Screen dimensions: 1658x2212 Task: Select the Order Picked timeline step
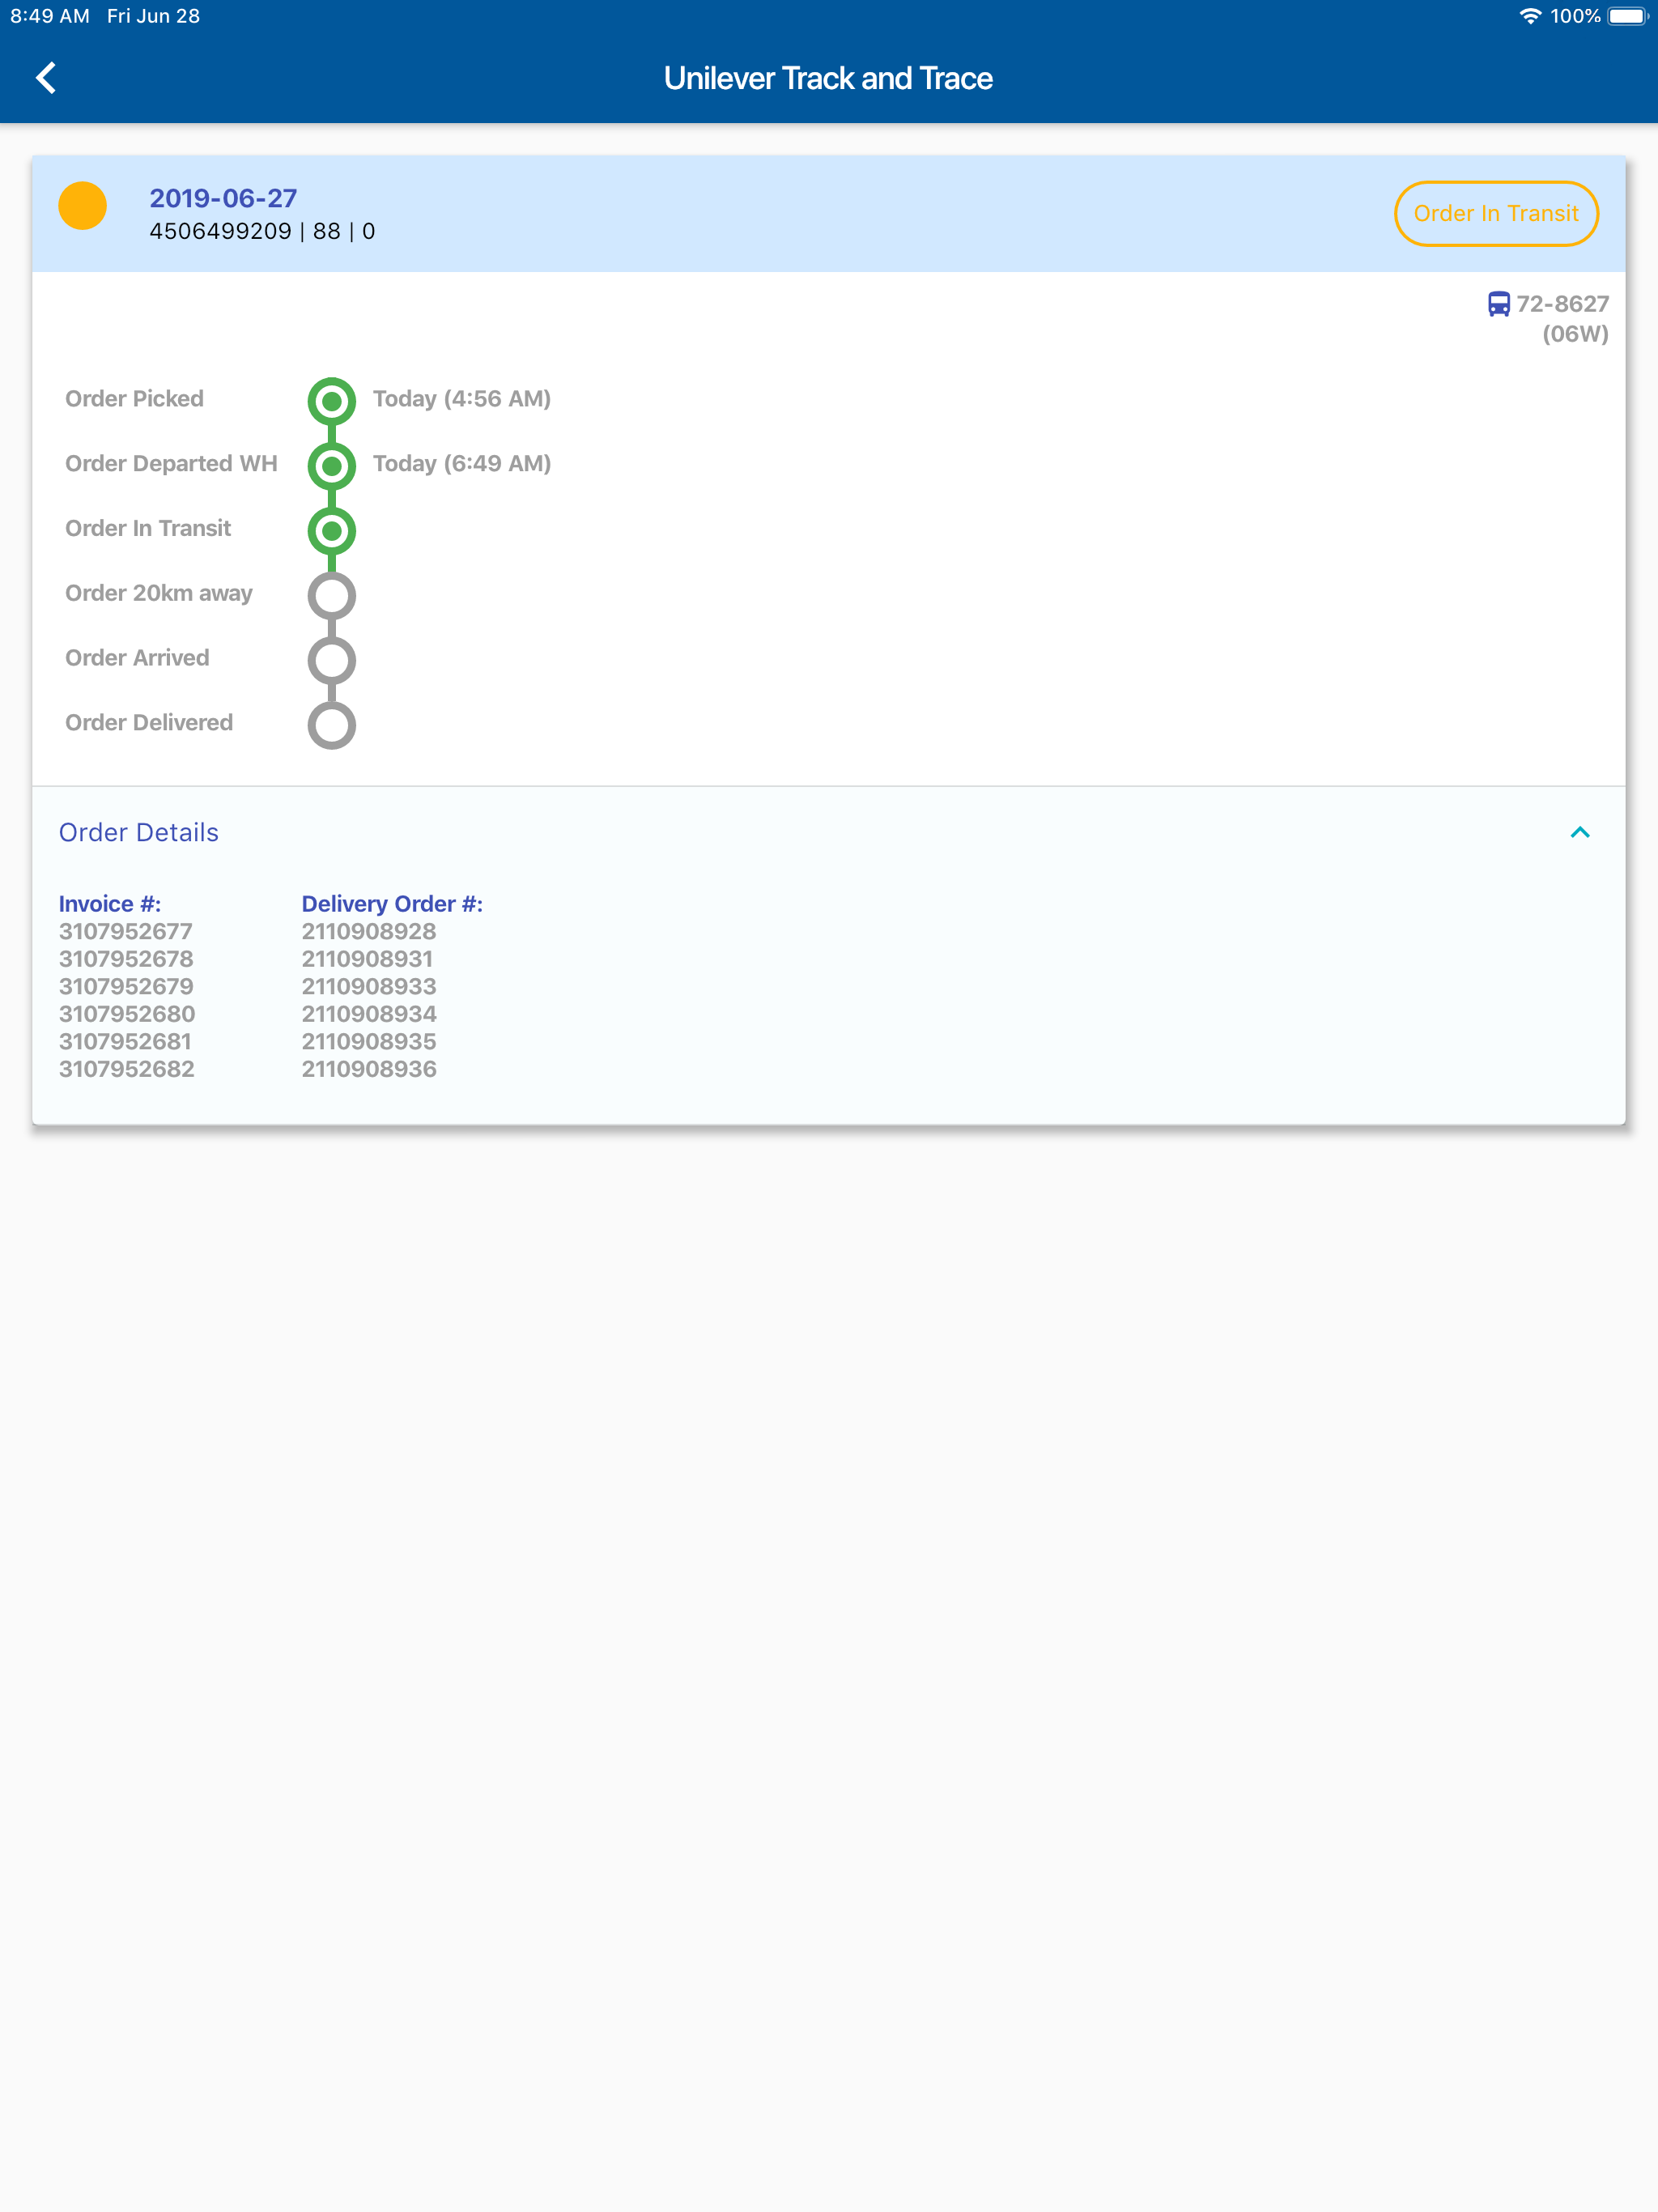click(x=332, y=402)
